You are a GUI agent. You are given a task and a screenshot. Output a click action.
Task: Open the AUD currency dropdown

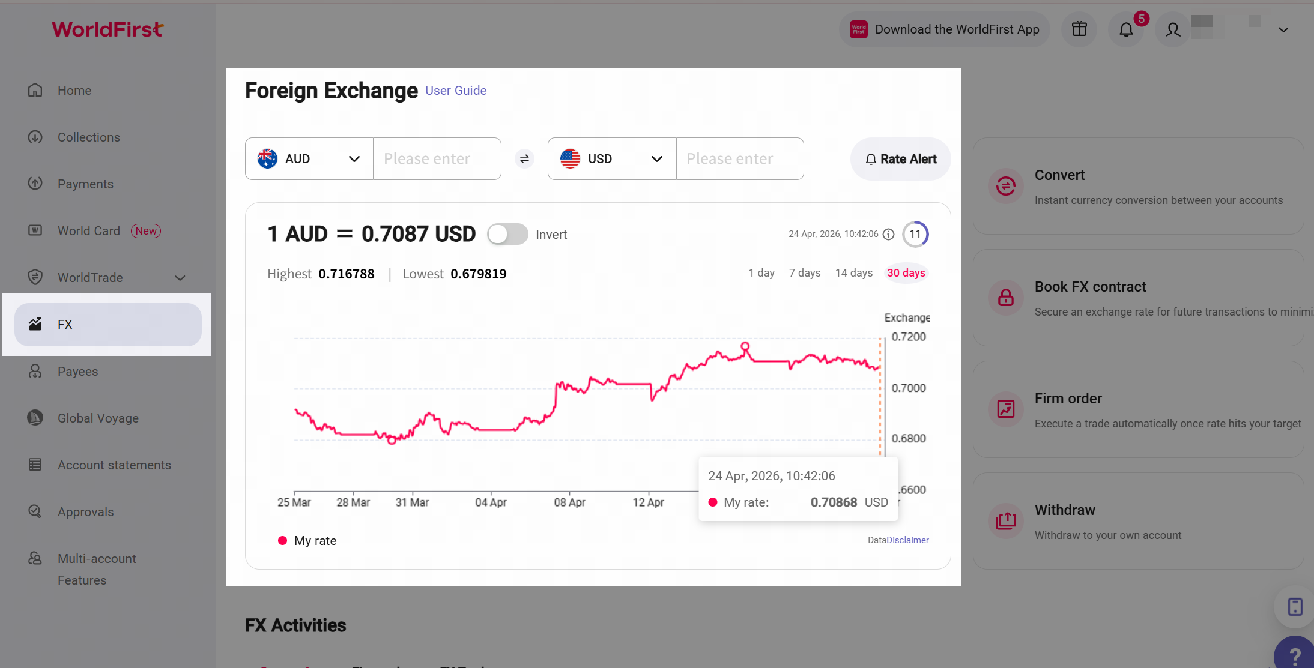309,159
